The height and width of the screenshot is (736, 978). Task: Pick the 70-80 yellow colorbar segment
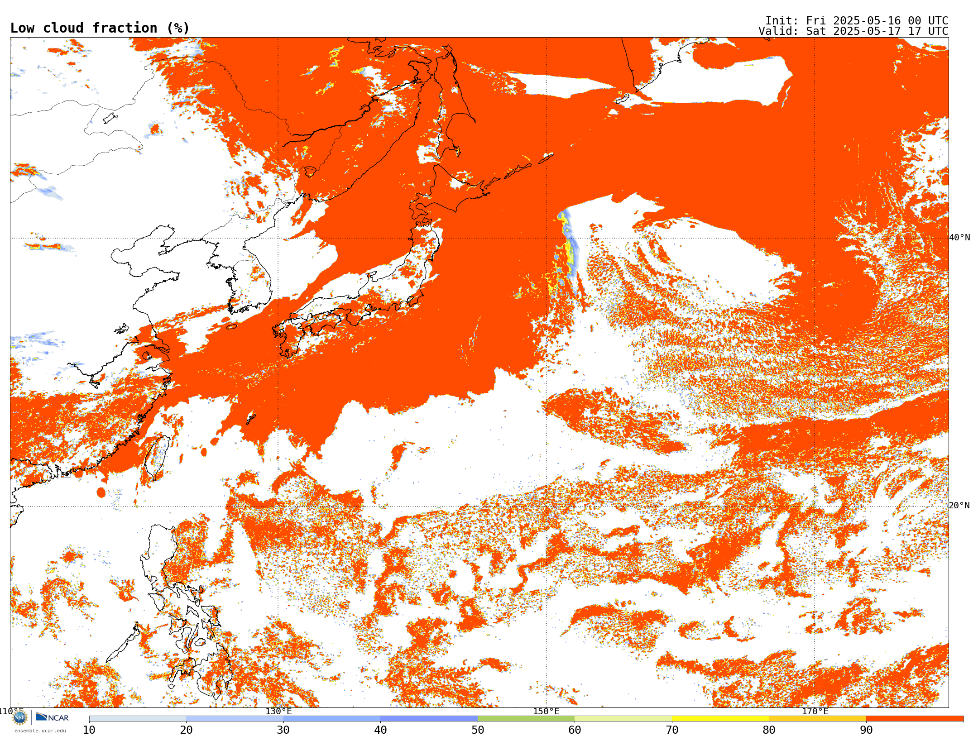click(x=720, y=719)
